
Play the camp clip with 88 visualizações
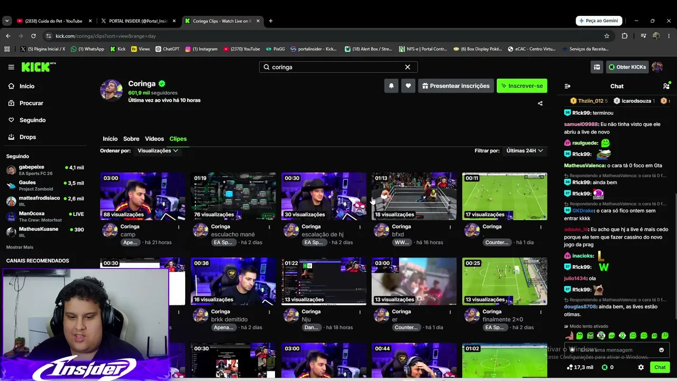point(143,196)
